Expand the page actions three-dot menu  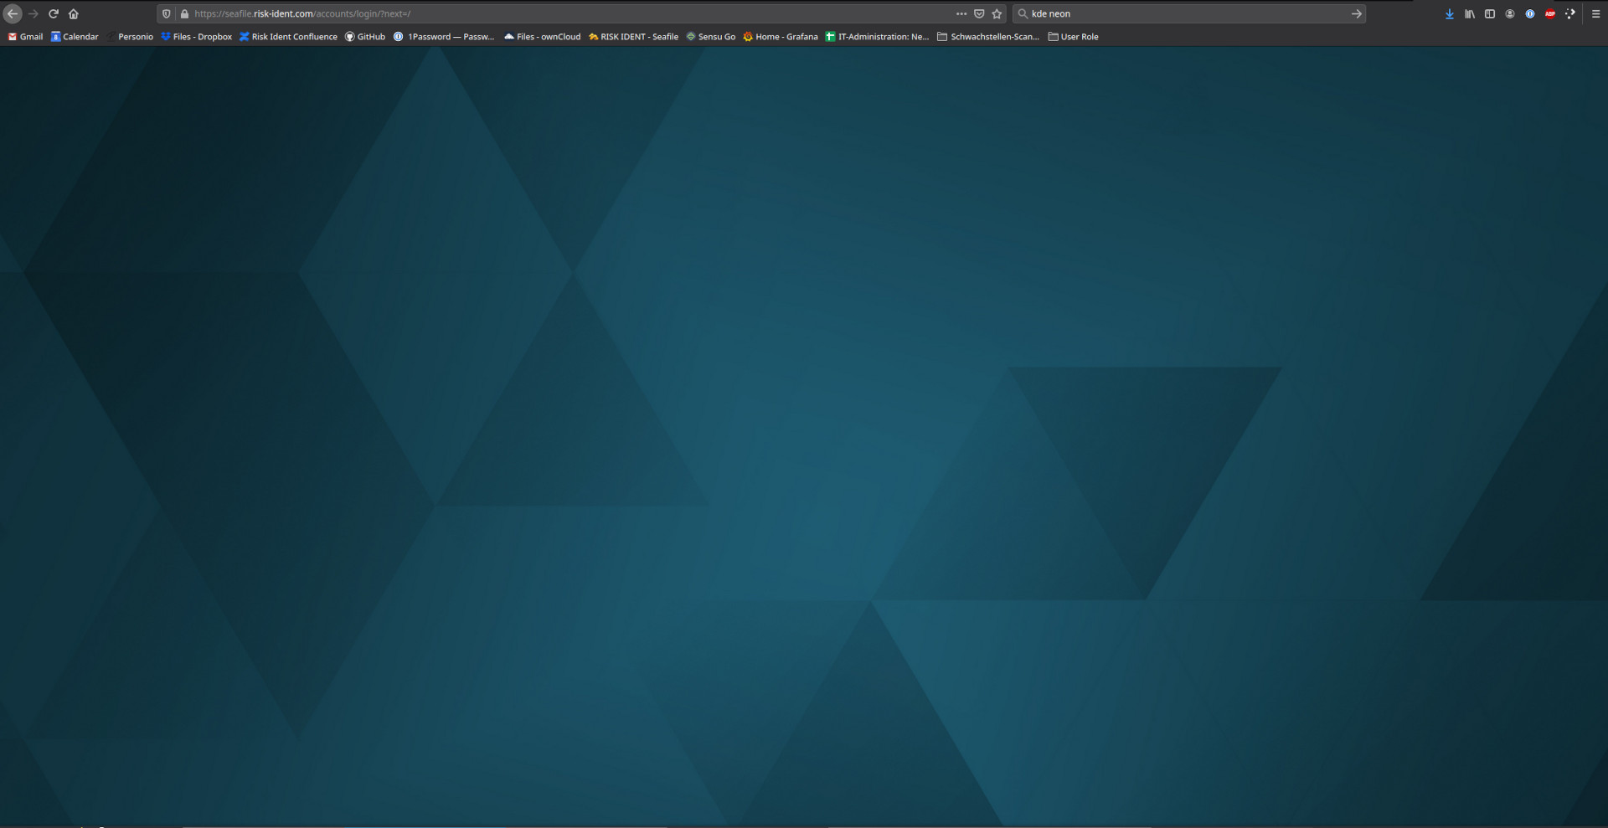(961, 13)
